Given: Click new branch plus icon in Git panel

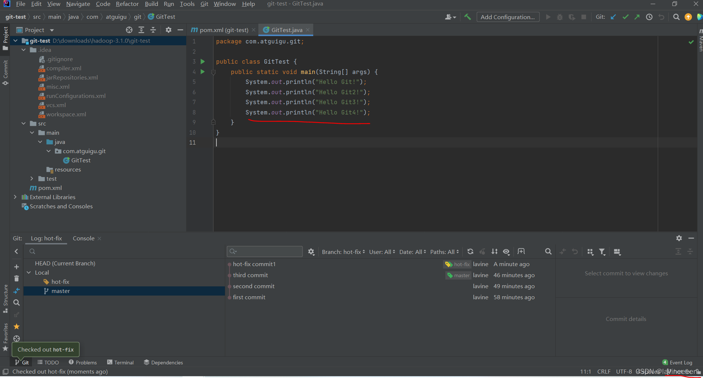Looking at the screenshot, I should [17, 267].
